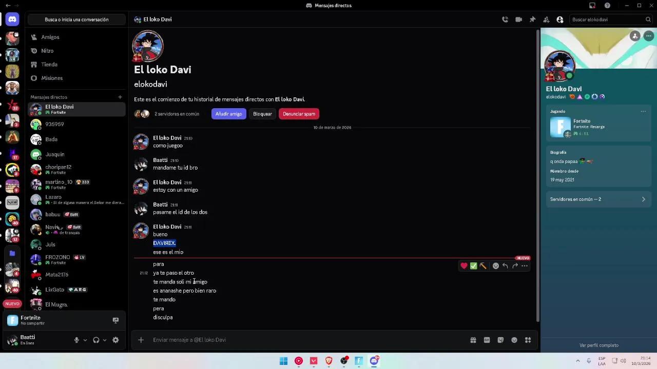React with the heart emoji on the message
The width and height of the screenshot is (657, 369).
pyautogui.click(x=463, y=265)
